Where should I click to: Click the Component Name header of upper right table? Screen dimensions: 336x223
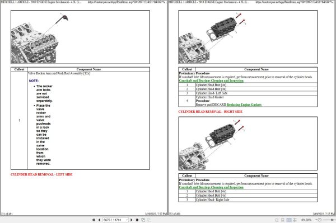256,69
